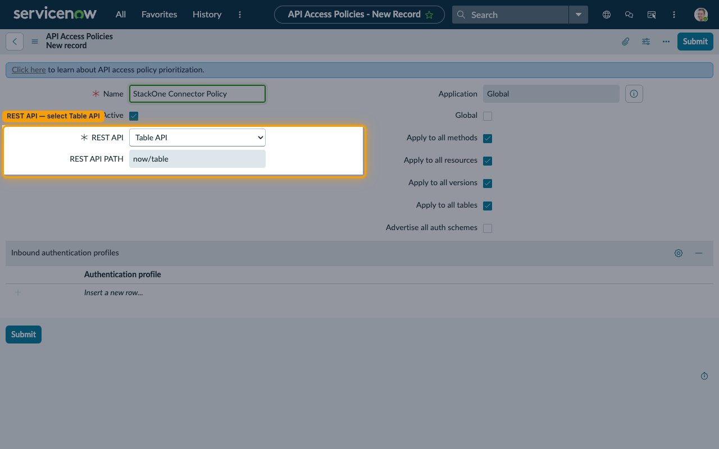Click the bottom Submit button

tap(24, 335)
